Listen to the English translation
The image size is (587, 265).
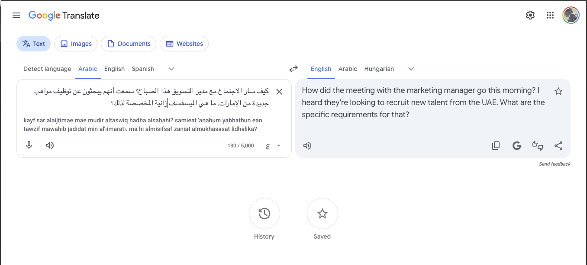[x=307, y=146]
